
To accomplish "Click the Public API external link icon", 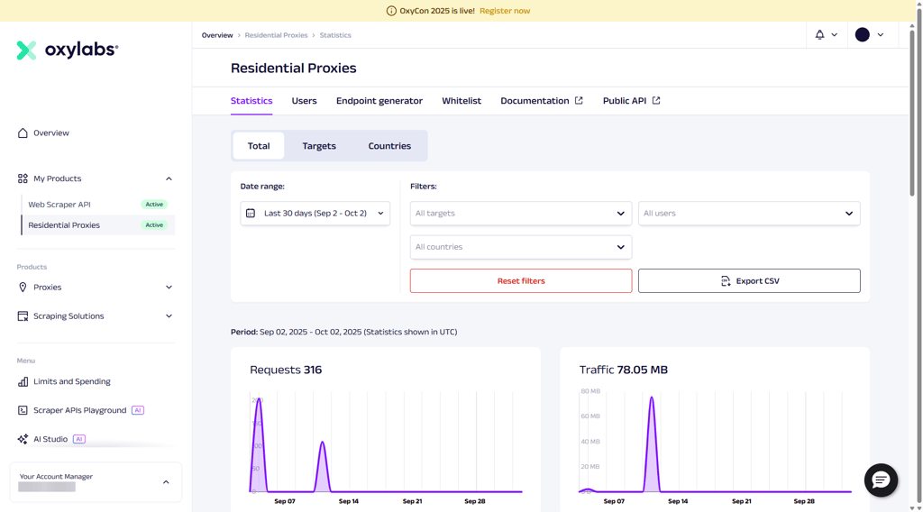I will [x=656, y=101].
